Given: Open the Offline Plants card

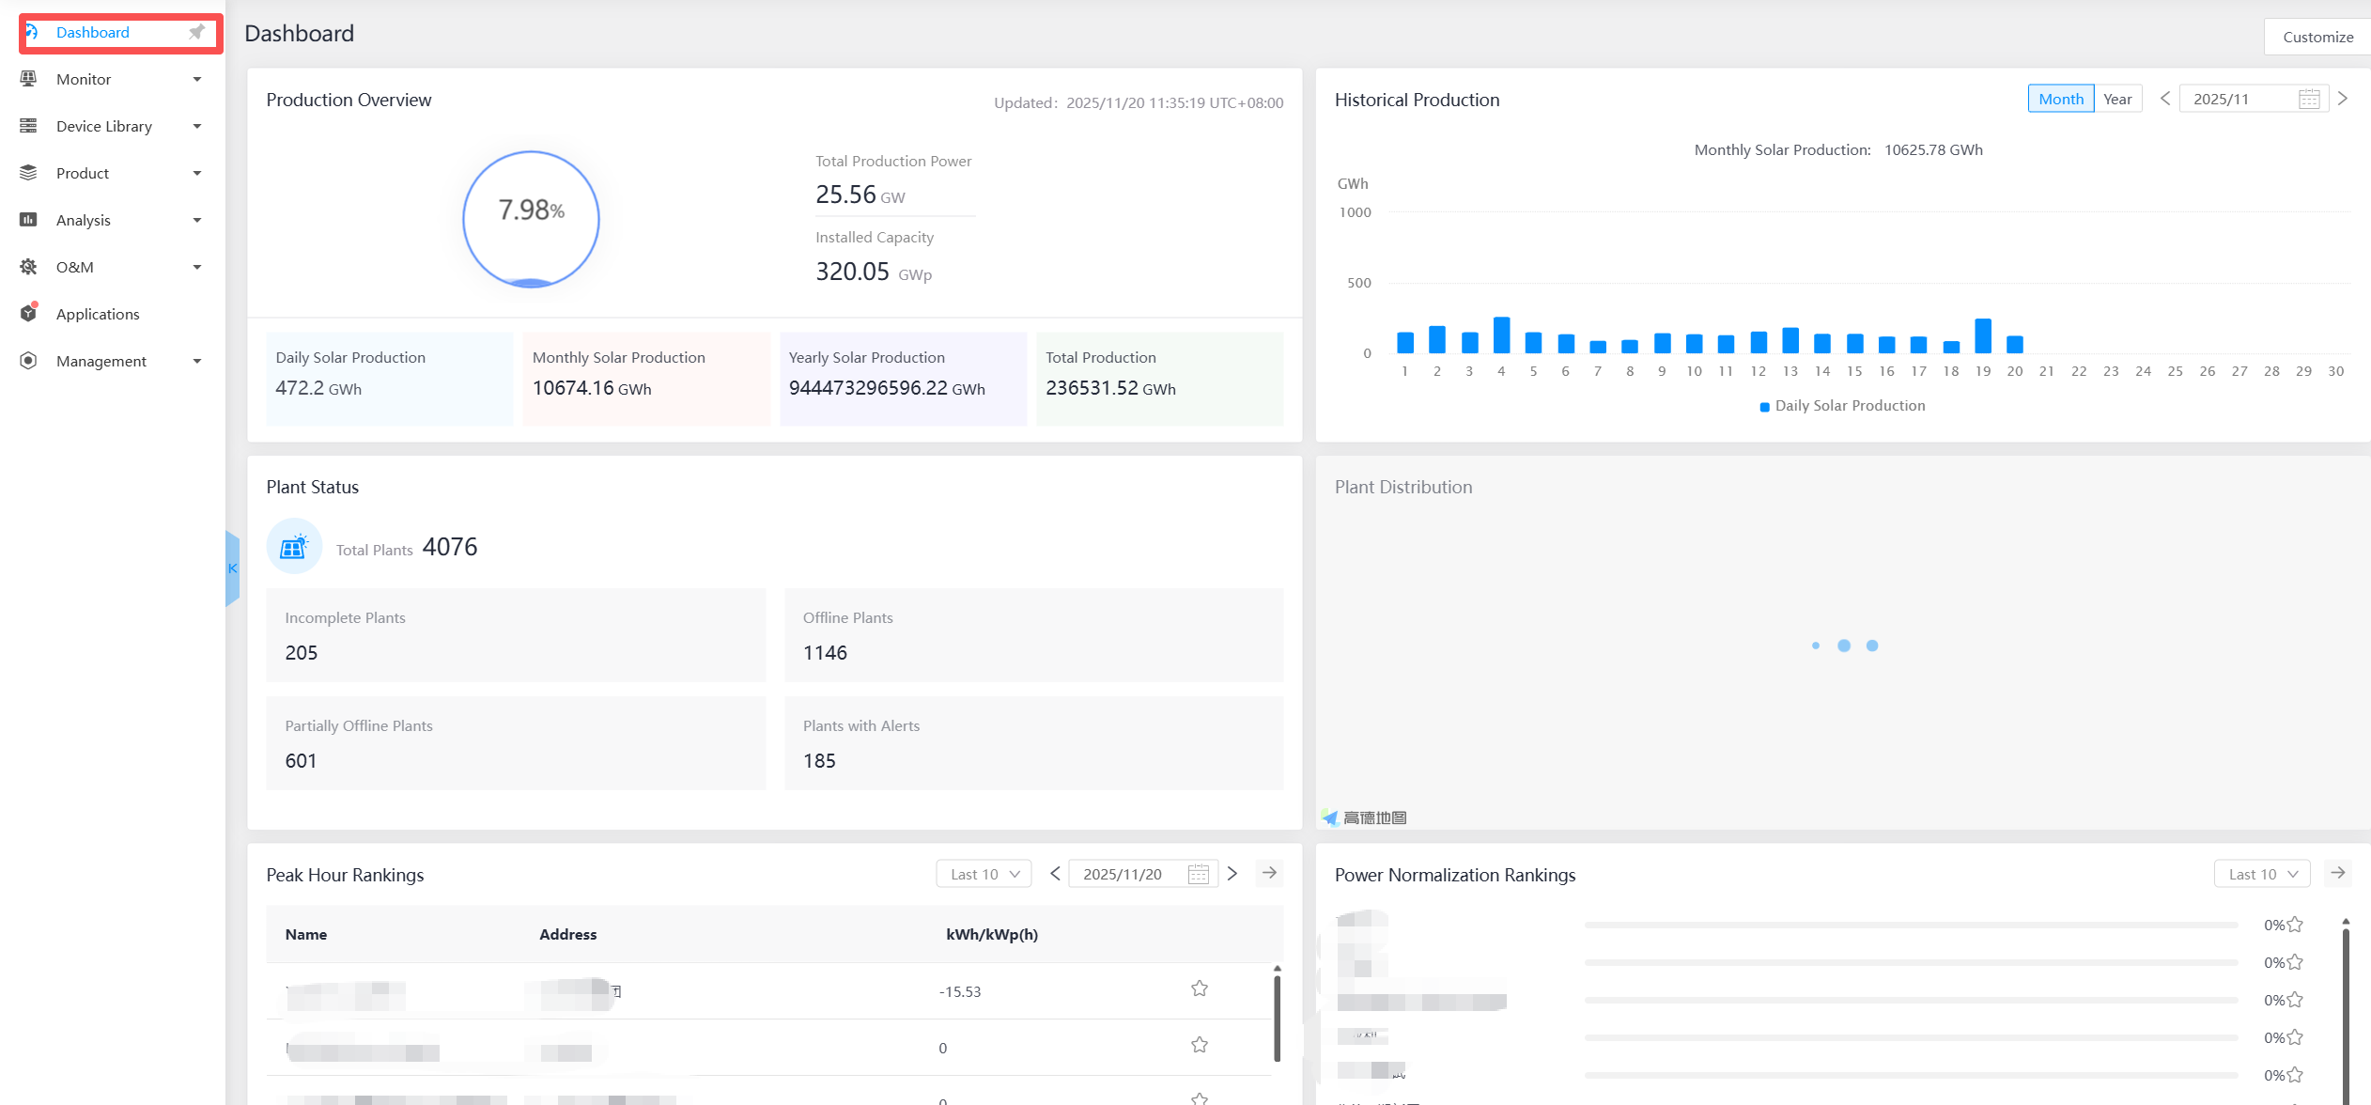Looking at the screenshot, I should tap(1033, 635).
